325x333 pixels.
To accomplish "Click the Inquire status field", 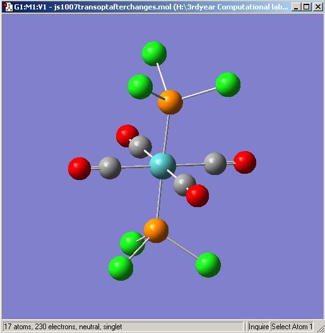I will tap(258, 327).
